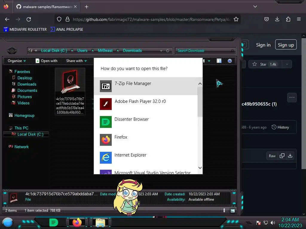
Task: Open Explorer help icon
Action: (x=230, y=61)
